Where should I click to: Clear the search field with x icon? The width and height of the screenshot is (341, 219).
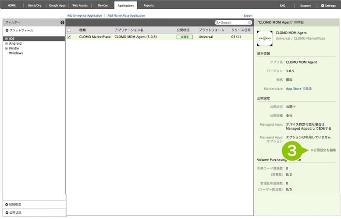(x=249, y=23)
